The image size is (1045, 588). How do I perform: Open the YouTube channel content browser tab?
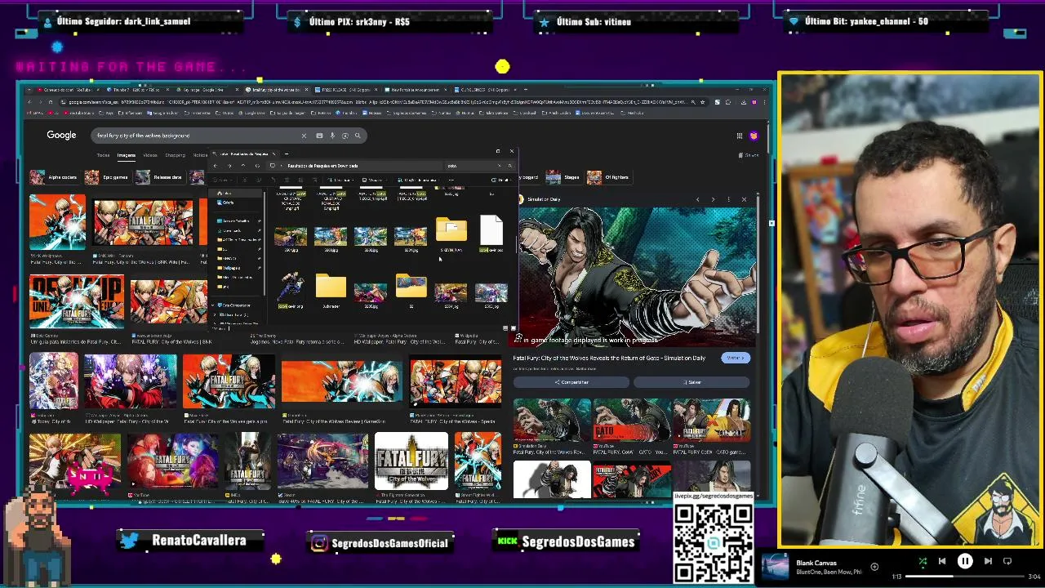coord(67,90)
